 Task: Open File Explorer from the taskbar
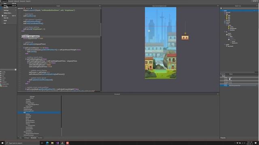click(52, 143)
